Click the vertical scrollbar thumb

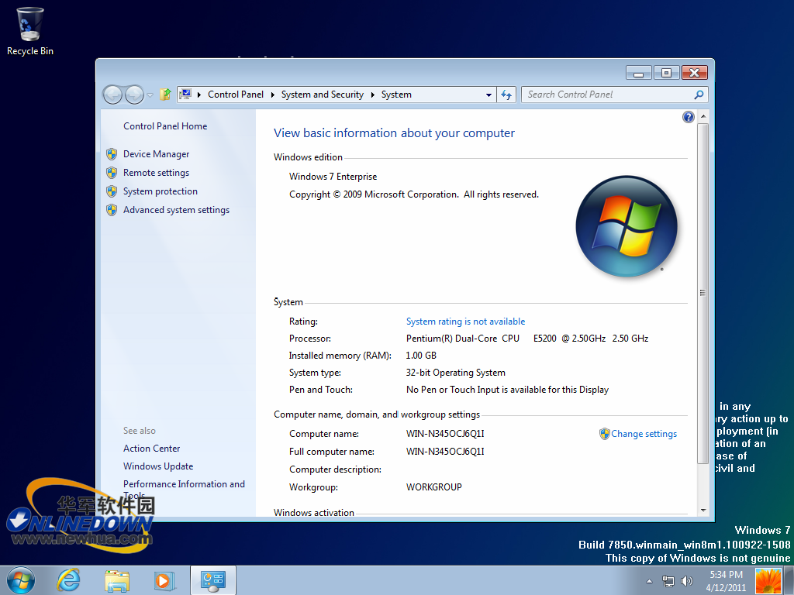pyautogui.click(x=703, y=294)
